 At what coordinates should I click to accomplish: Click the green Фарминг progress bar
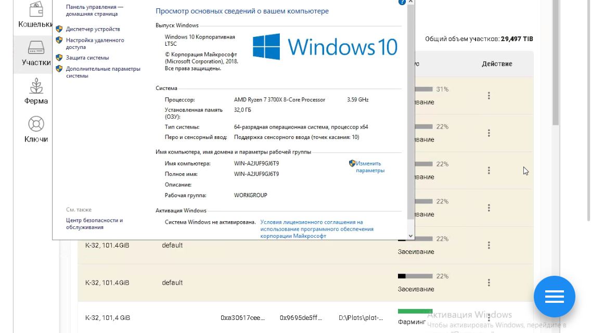(415, 311)
